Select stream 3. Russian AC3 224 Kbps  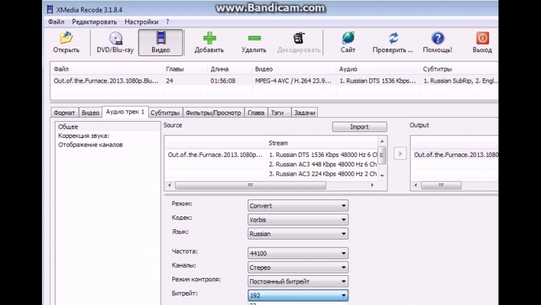pos(323,174)
